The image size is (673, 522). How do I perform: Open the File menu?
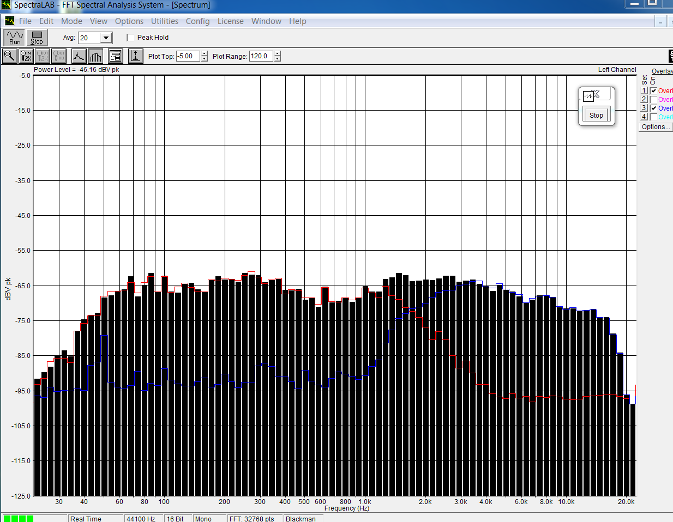point(25,21)
